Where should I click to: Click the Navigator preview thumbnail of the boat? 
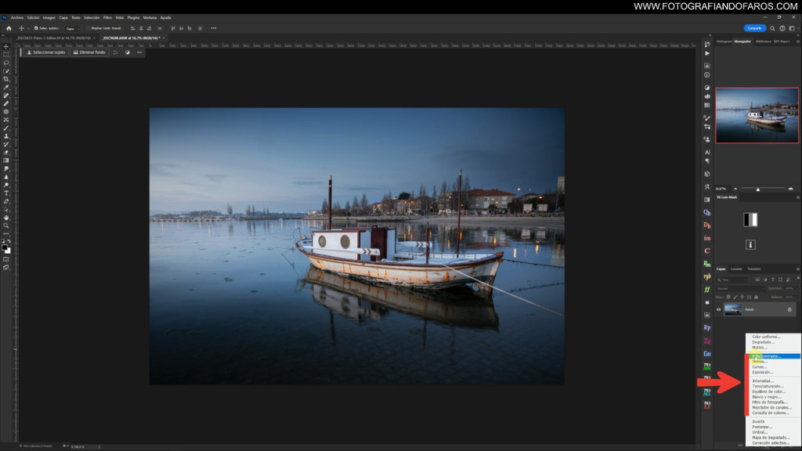coord(757,115)
